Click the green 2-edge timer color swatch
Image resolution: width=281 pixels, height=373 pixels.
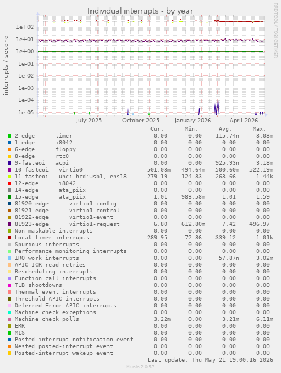(10, 136)
